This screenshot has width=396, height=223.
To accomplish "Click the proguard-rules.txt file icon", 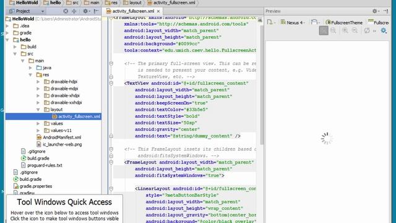I will click(24, 165).
